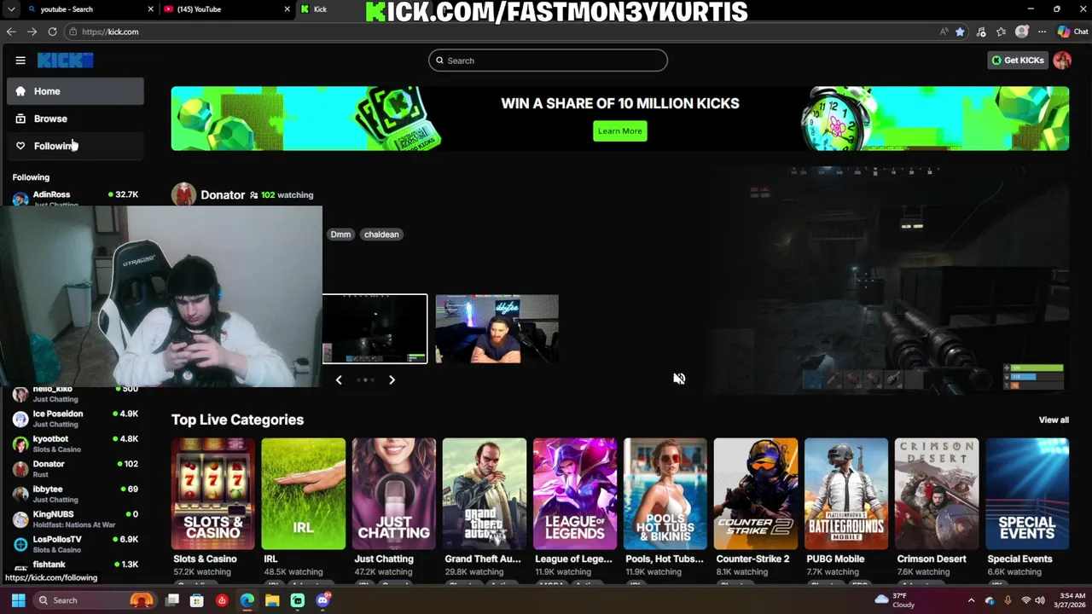The image size is (1092, 614).
Task: Open kyootbot in following list
Action: (75, 443)
